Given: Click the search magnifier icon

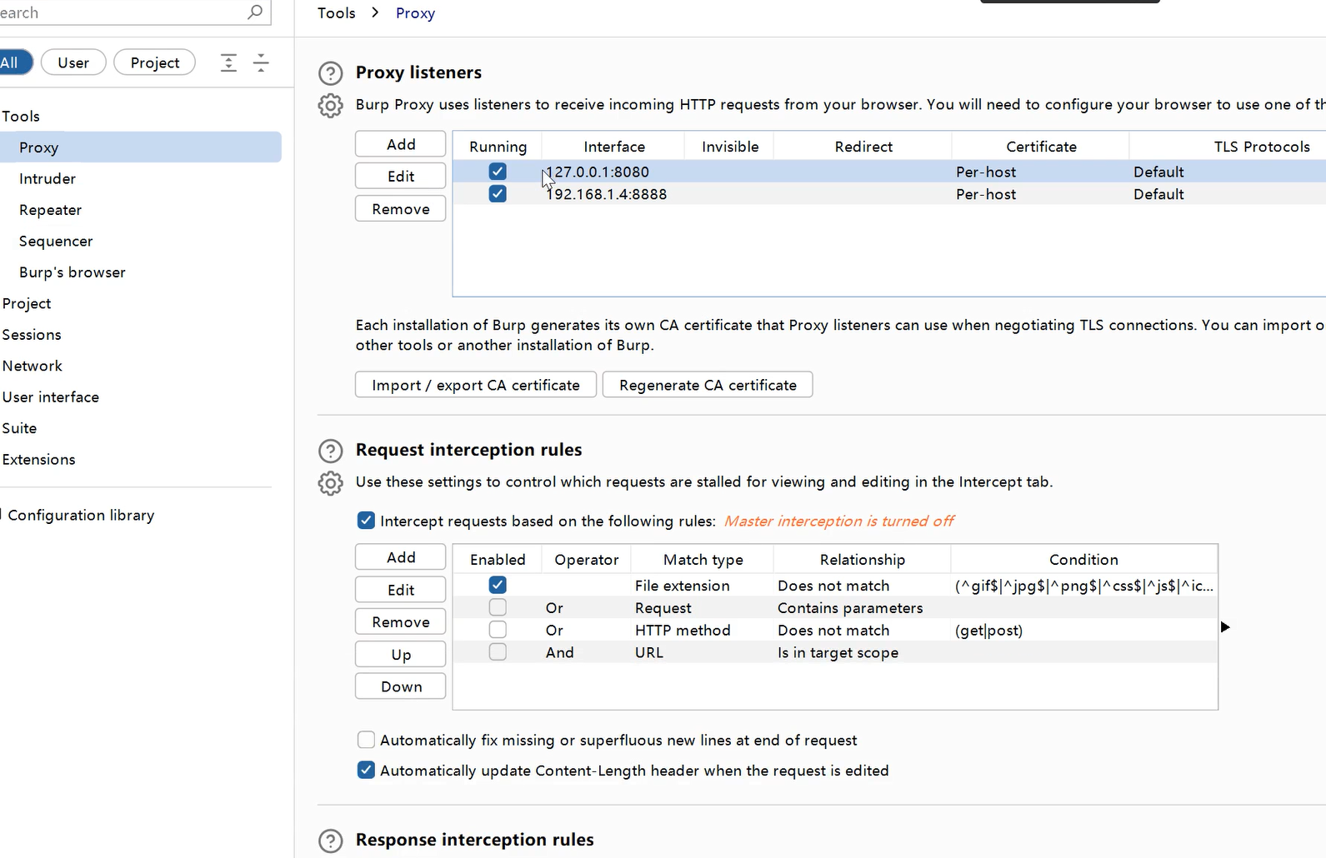Looking at the screenshot, I should coord(255,12).
